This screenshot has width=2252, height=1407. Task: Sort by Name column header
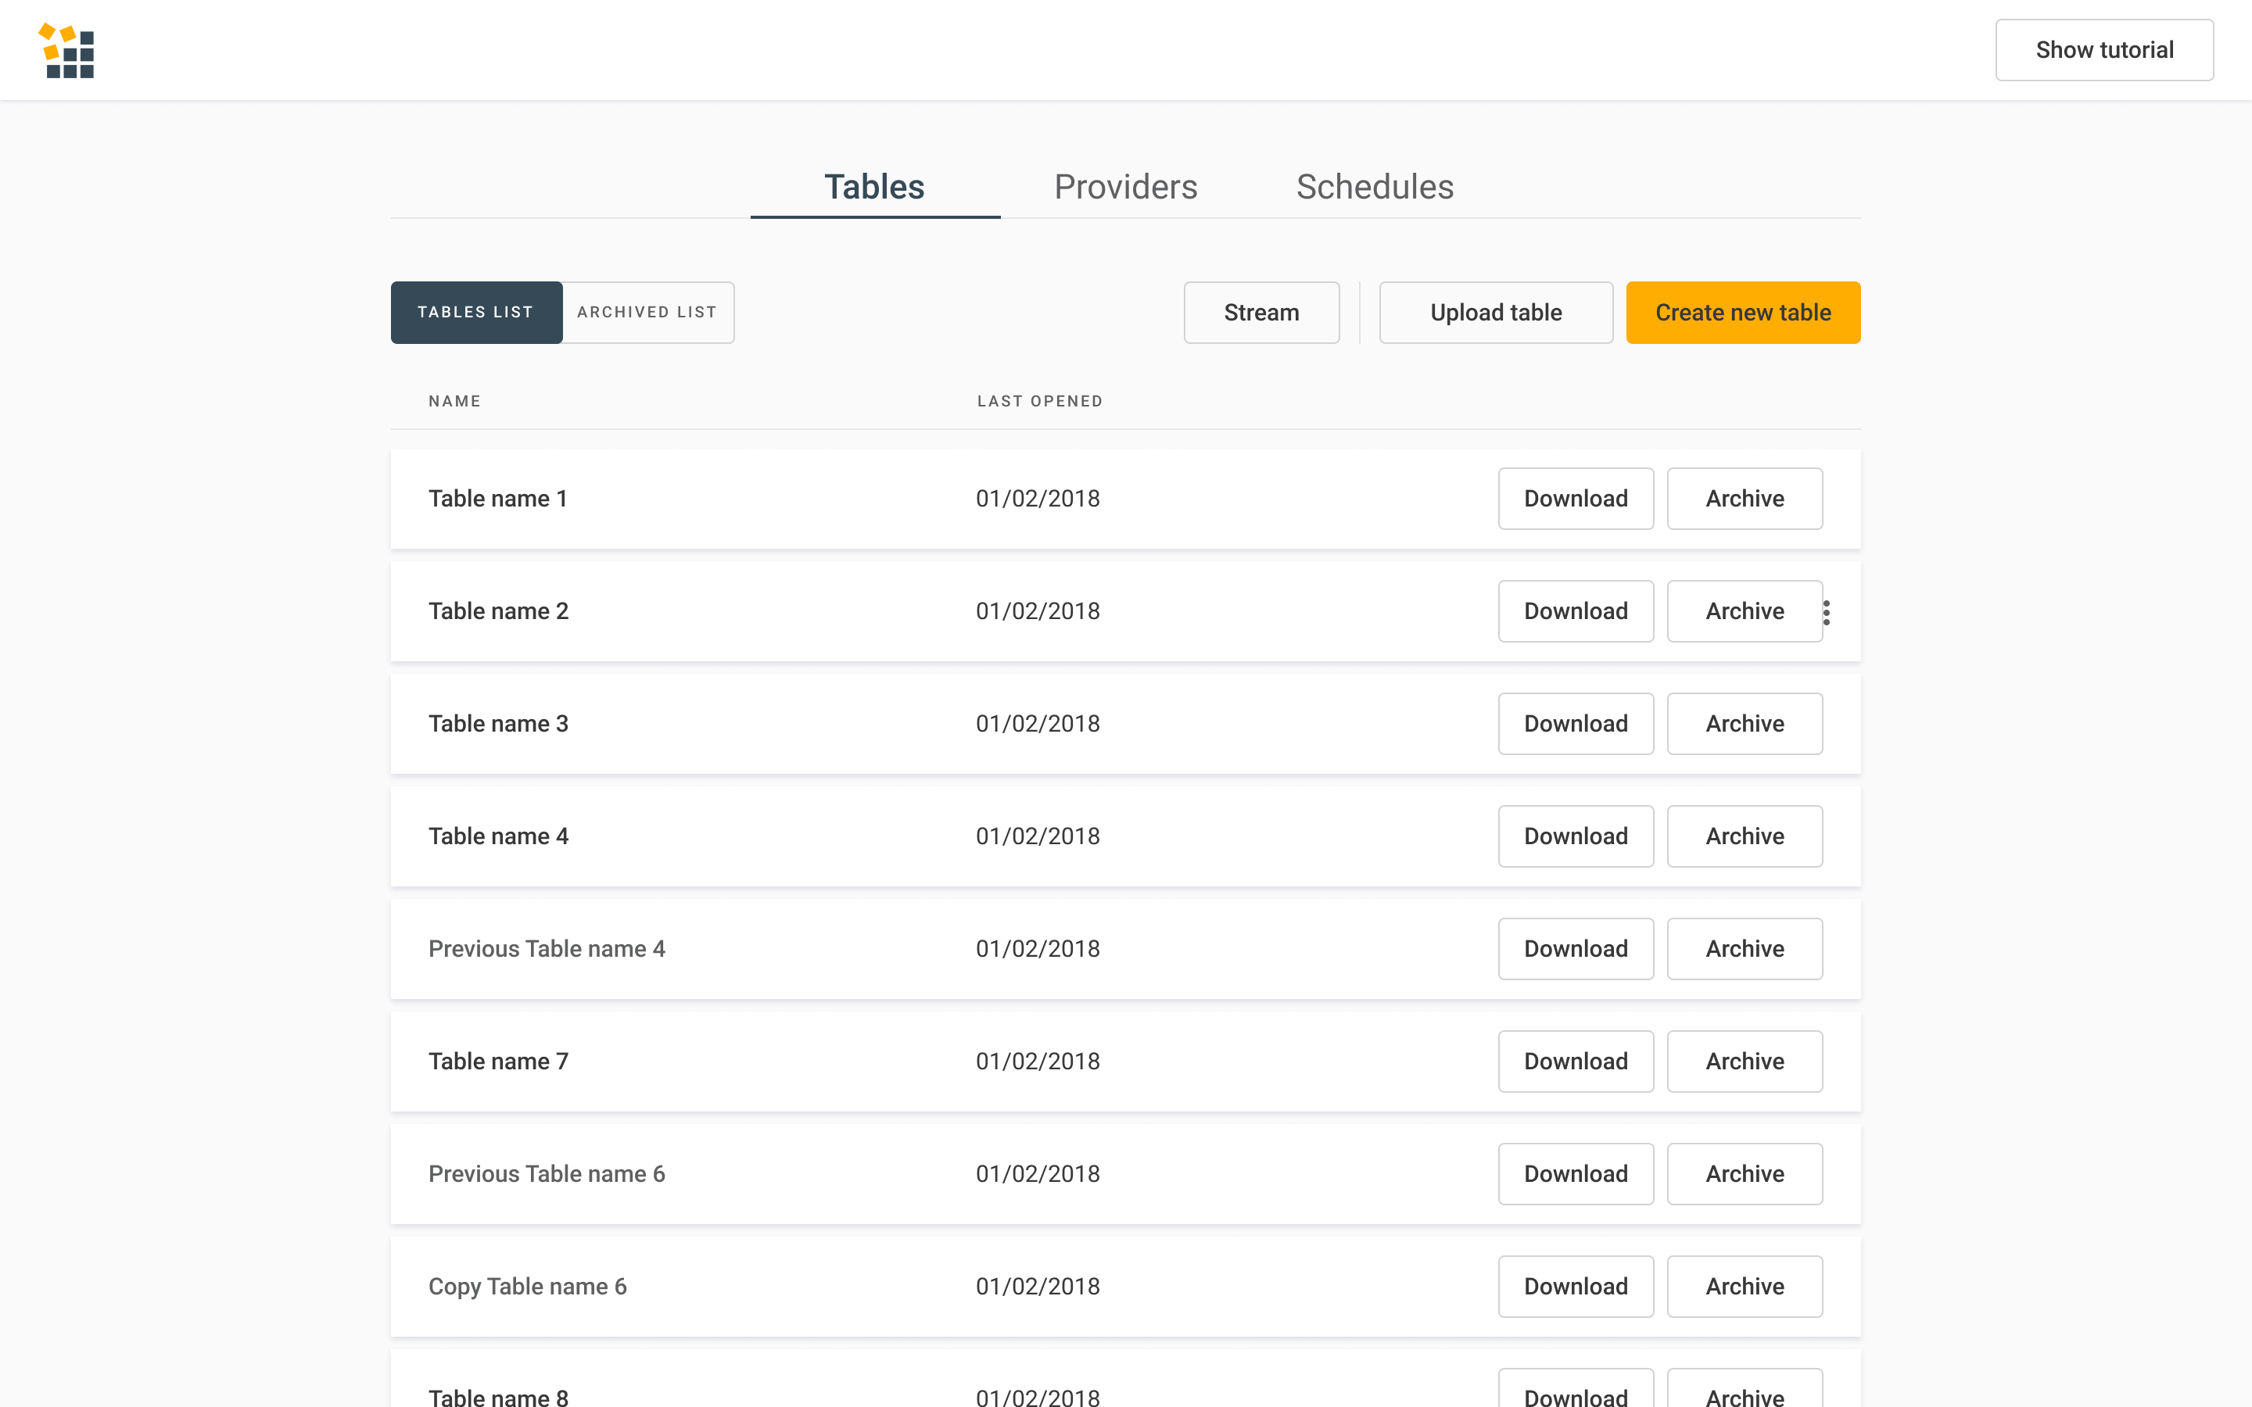tap(454, 401)
